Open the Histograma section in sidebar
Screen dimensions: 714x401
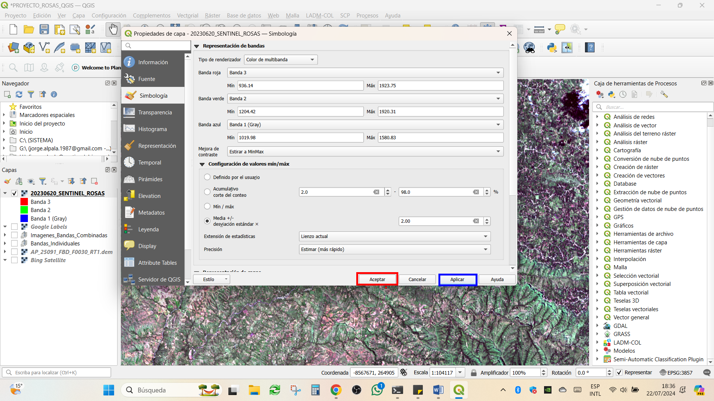(x=153, y=129)
